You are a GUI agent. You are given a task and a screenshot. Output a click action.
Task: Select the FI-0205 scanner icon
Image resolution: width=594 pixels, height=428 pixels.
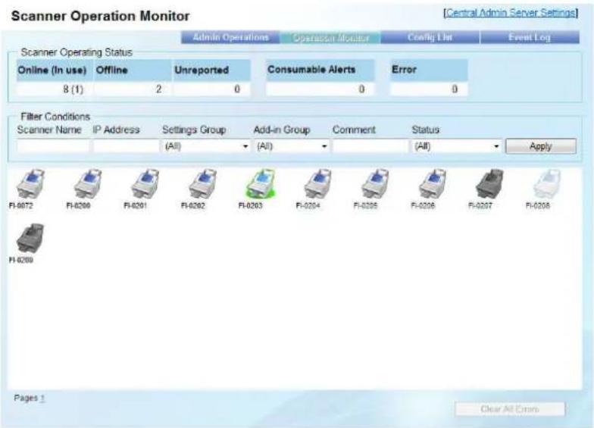(x=374, y=183)
